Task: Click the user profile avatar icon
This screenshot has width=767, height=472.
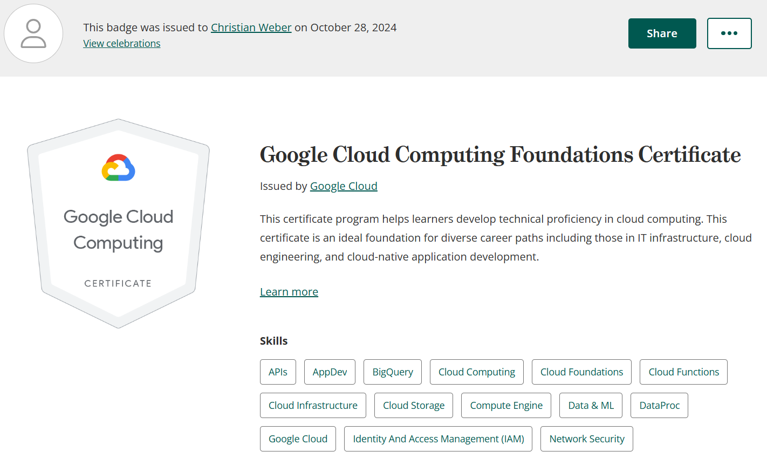Action: coord(33,33)
